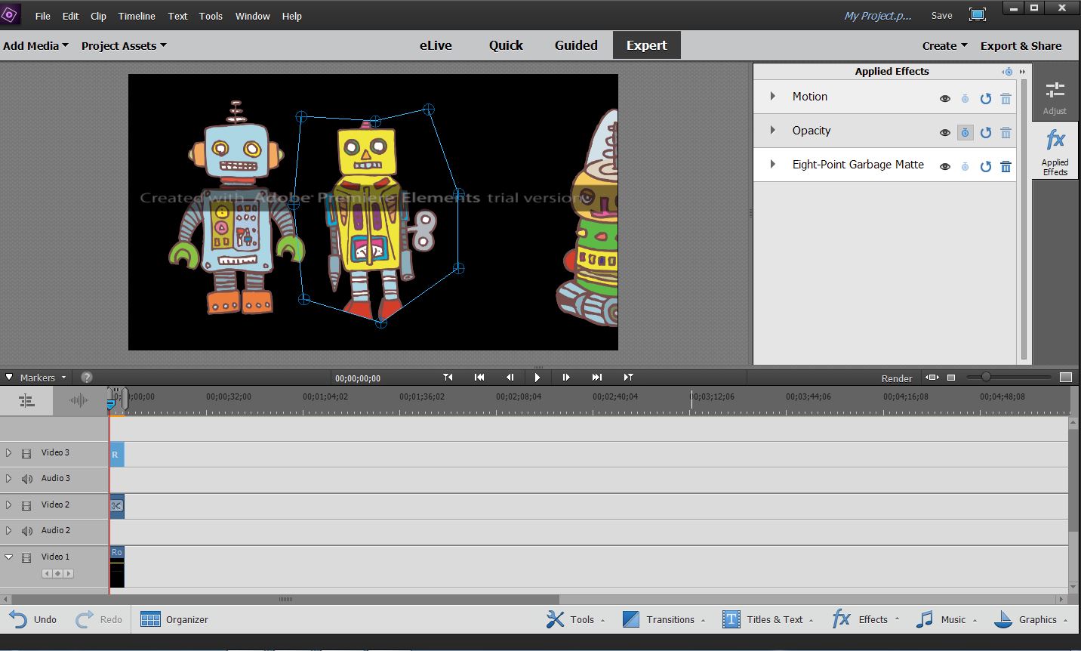Open the File menu
Screen dimensions: 1081x651
point(43,16)
